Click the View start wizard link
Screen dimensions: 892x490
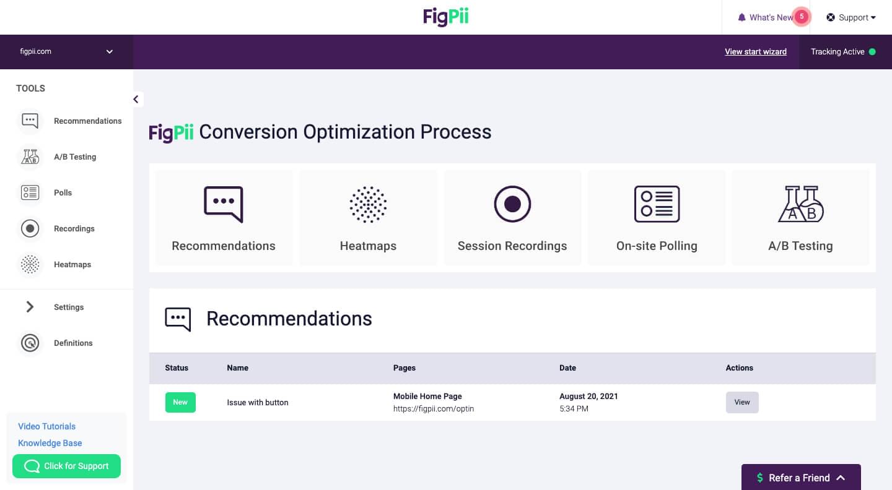(x=756, y=52)
